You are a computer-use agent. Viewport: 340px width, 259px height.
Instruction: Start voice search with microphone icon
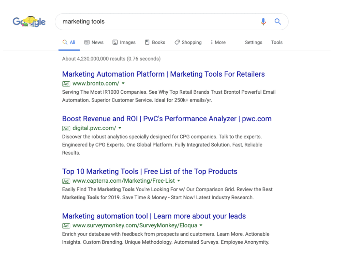(x=263, y=22)
